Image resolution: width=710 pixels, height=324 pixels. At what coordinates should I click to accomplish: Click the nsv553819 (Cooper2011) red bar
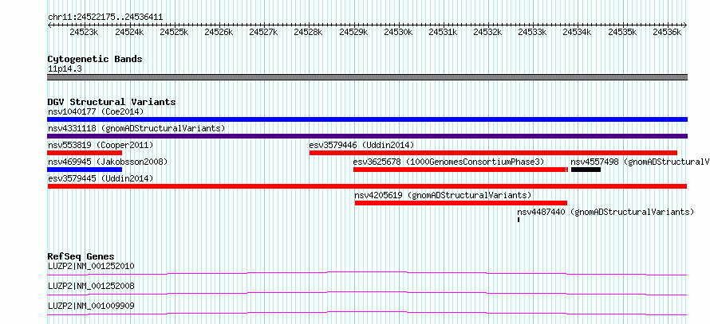(85, 153)
